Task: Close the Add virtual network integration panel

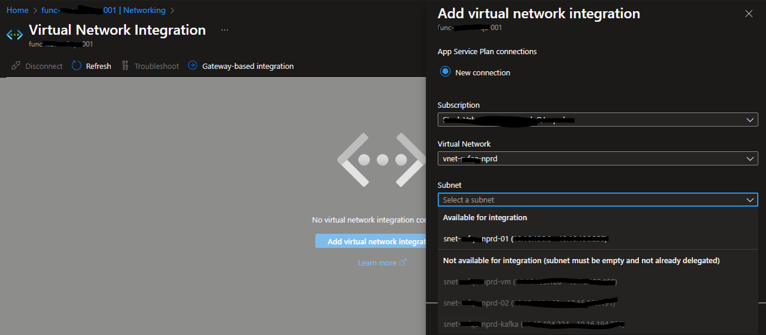Action: coord(749,14)
